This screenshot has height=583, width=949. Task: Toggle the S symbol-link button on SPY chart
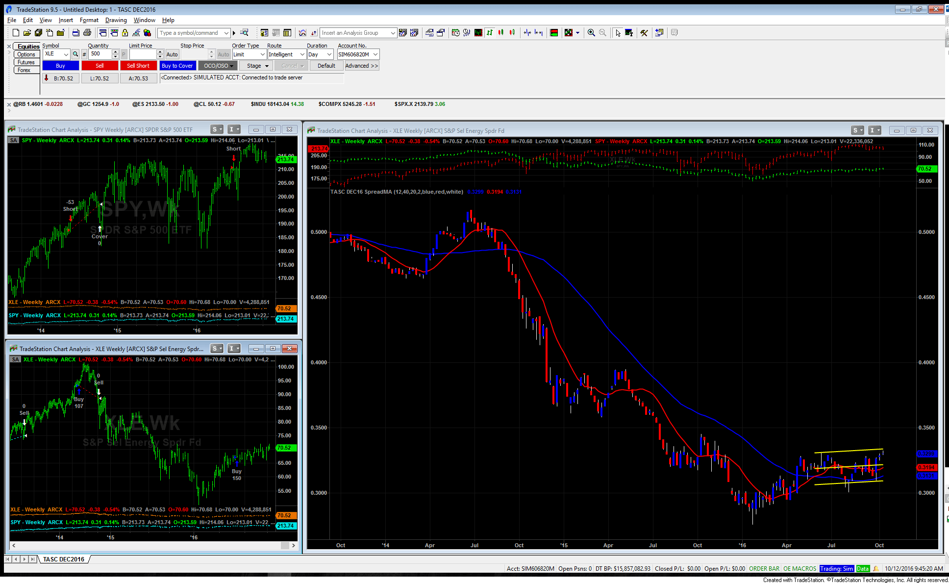(x=217, y=129)
